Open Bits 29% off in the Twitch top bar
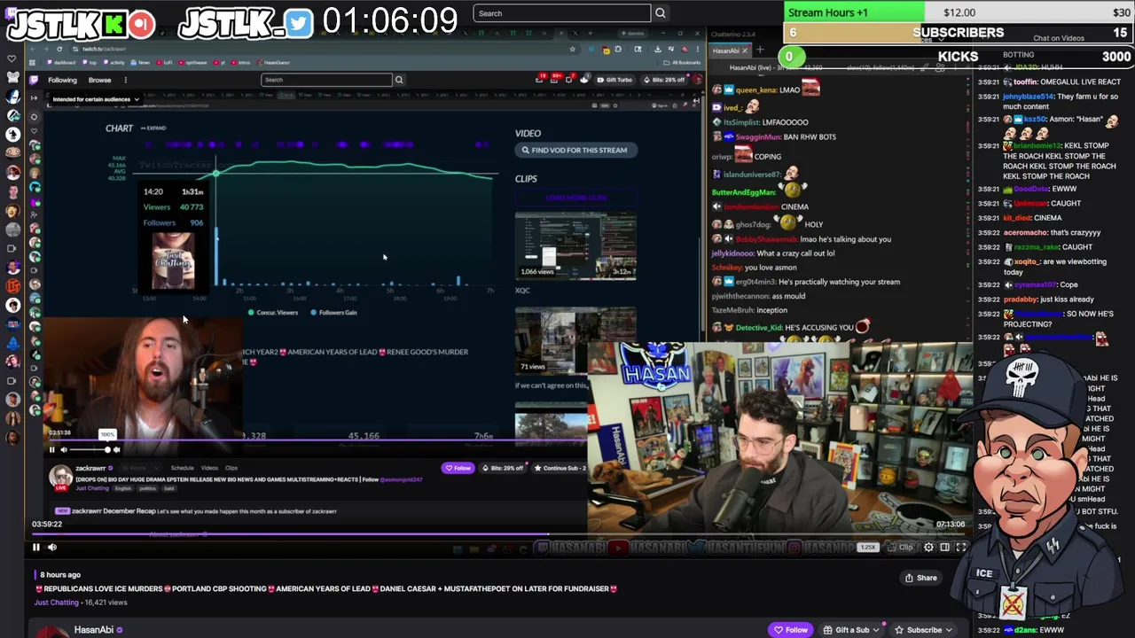Screen dimensions: 1135x638 click(665, 80)
